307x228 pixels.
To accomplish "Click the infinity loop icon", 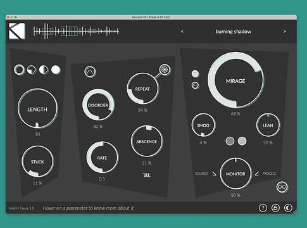I will coord(282,187).
